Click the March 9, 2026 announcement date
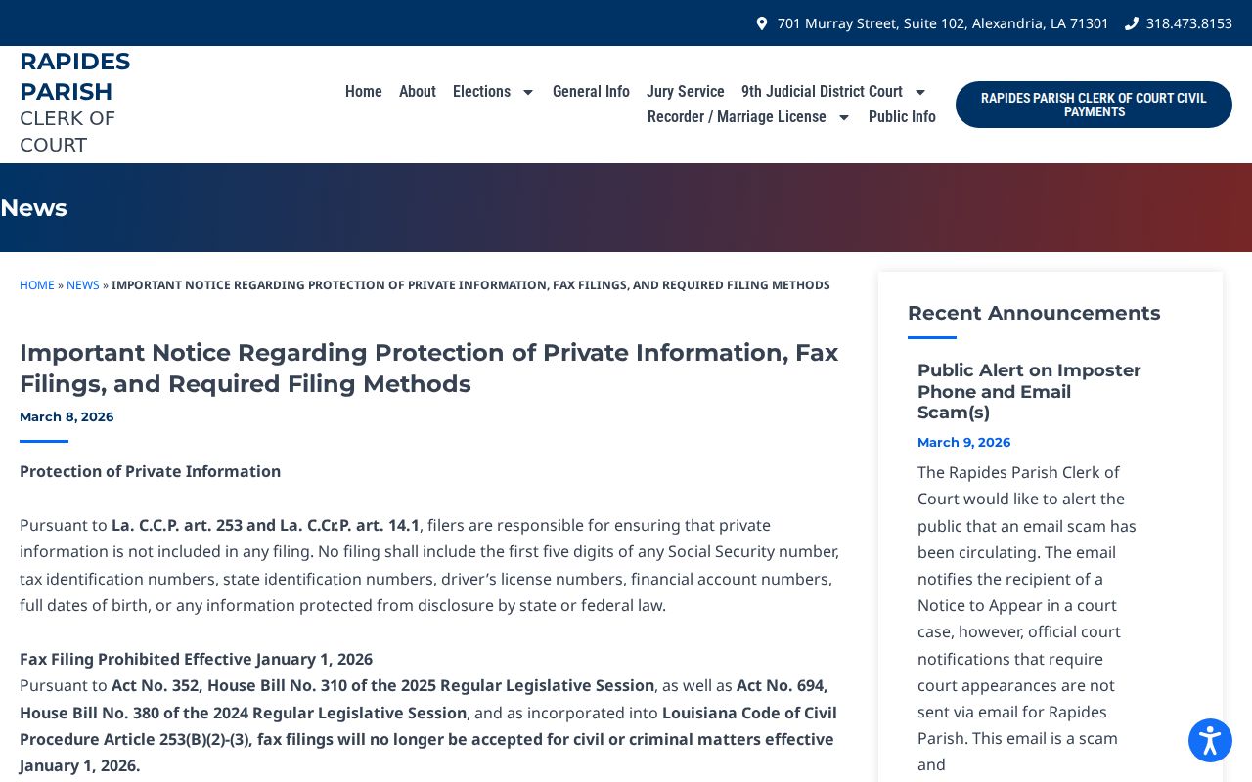 963,443
